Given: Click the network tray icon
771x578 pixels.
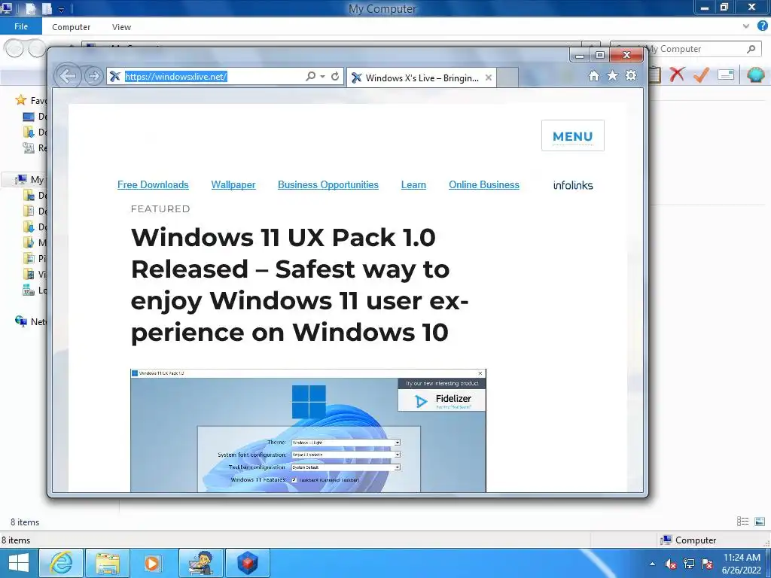Looking at the screenshot, I should [x=689, y=564].
